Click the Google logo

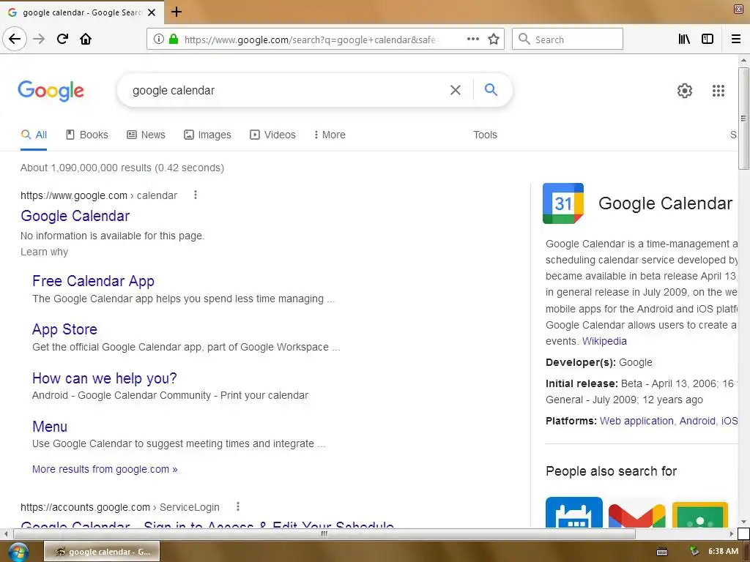pos(51,90)
